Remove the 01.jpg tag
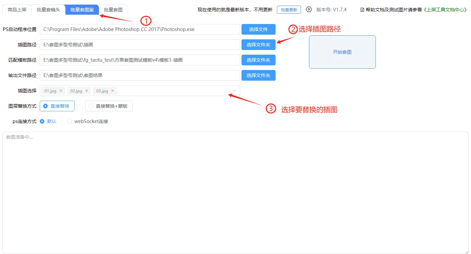Viewport: 471px width, 254px height. (61, 91)
